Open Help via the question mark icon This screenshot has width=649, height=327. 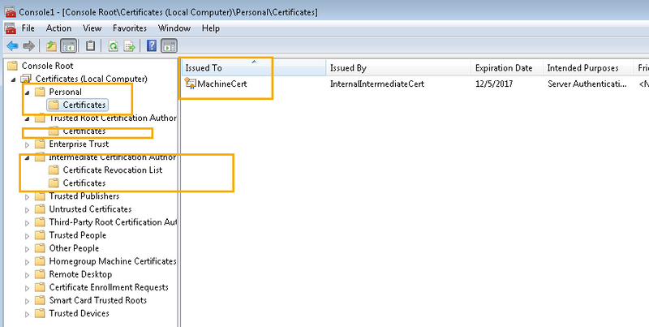click(x=153, y=45)
